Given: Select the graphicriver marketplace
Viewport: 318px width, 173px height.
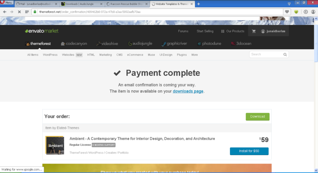Looking at the screenshot, I should tap(174, 43).
